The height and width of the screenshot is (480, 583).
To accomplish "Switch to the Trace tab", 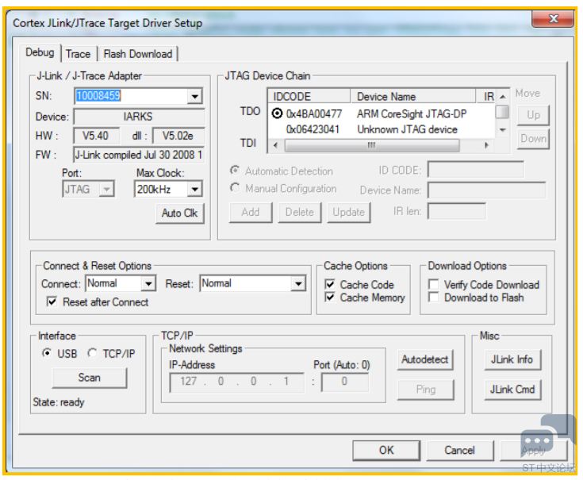I will click(78, 54).
